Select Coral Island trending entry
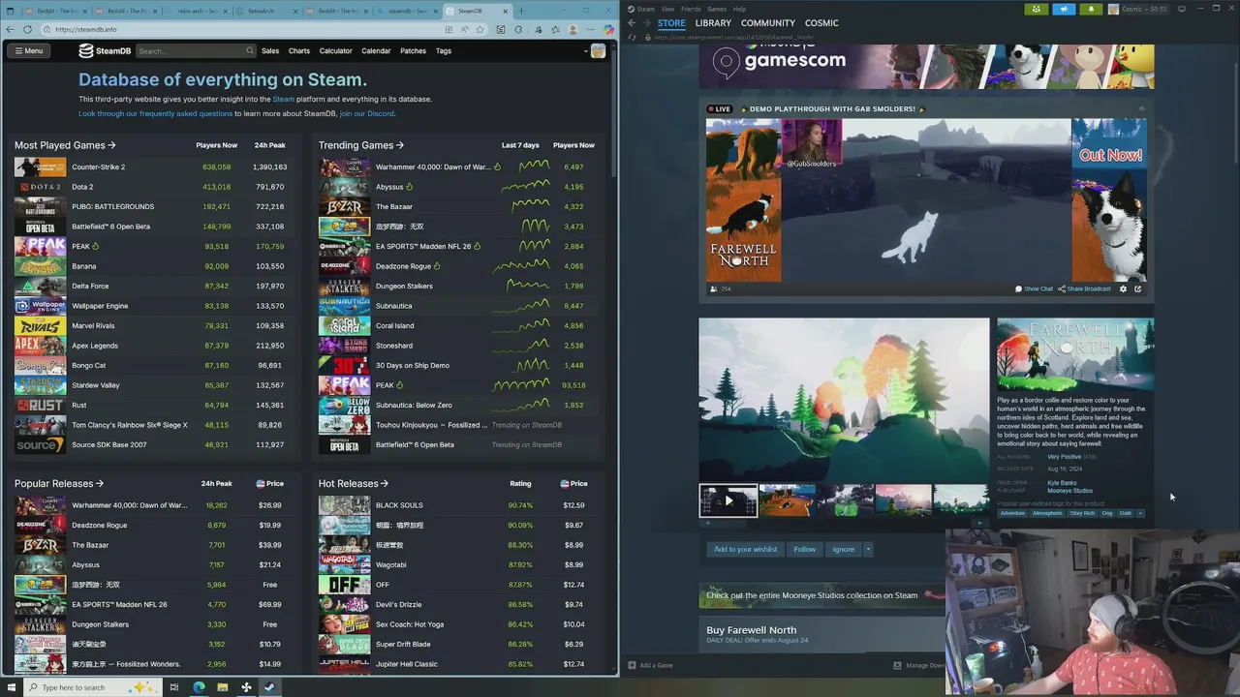 (394, 325)
